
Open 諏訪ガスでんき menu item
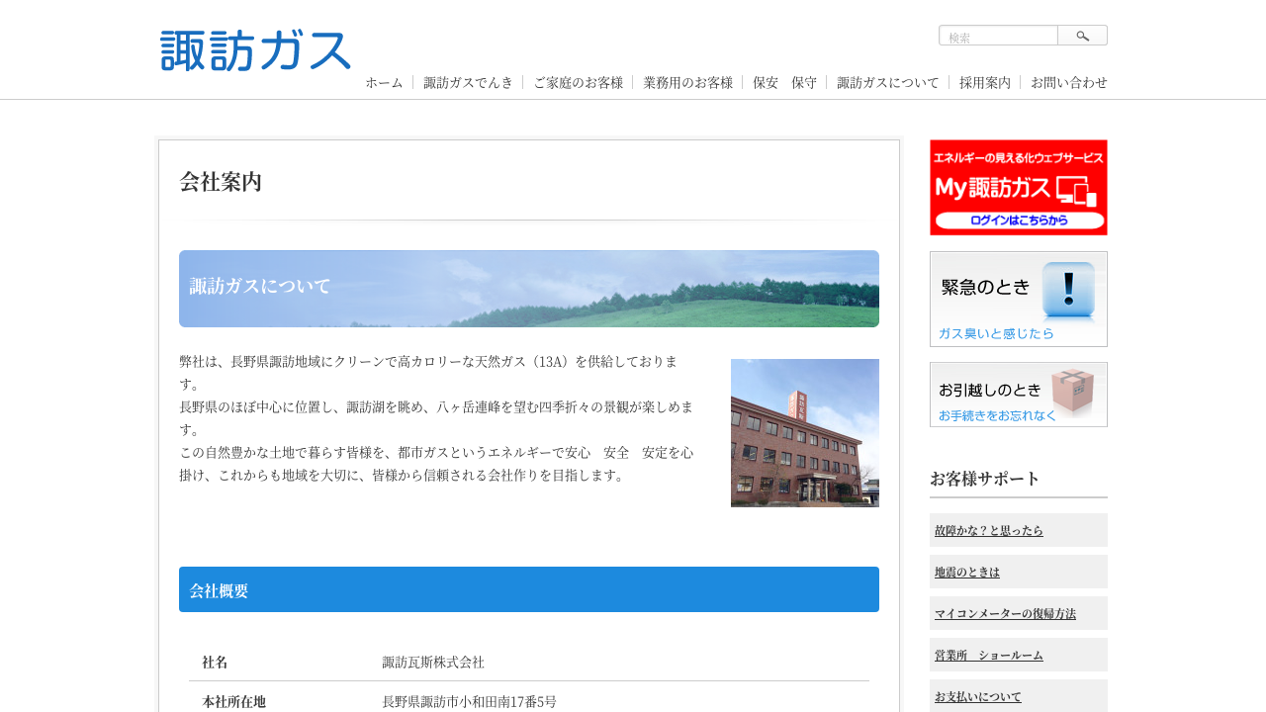468,82
